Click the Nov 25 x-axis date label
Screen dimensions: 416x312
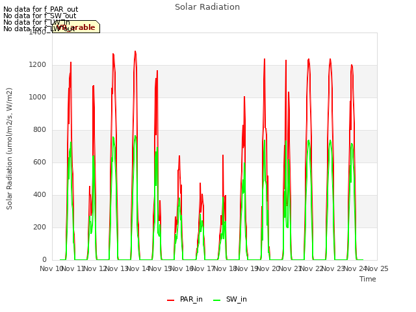pos(377,268)
